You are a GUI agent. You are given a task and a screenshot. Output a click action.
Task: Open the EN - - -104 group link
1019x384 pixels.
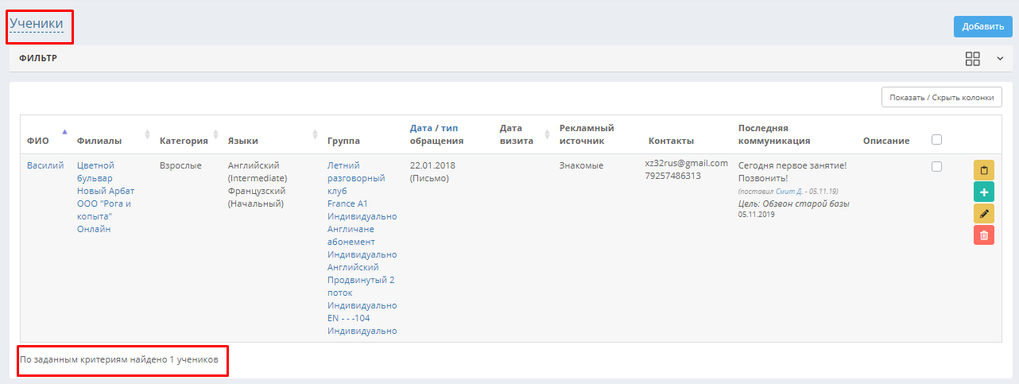[348, 318]
